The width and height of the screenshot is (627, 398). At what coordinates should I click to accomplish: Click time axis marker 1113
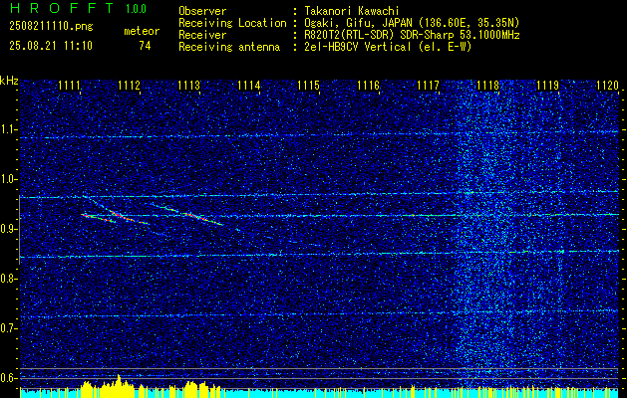coord(188,85)
